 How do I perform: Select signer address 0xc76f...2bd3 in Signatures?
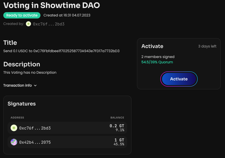tap(35, 128)
